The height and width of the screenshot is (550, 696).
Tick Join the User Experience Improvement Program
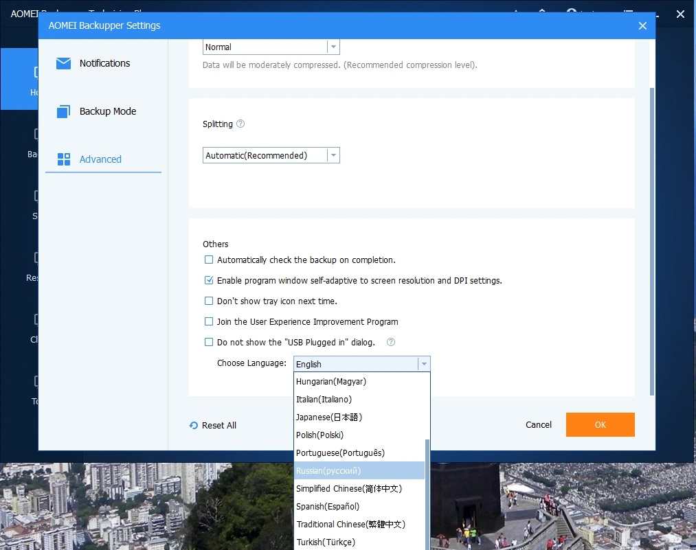point(209,321)
